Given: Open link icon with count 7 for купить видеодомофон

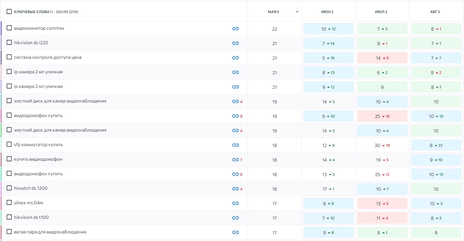Looking at the screenshot, I should click(x=235, y=160).
